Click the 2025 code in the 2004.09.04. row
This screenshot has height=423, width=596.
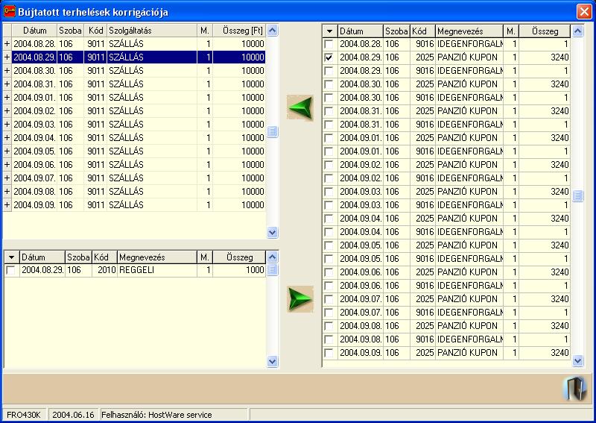(422, 218)
